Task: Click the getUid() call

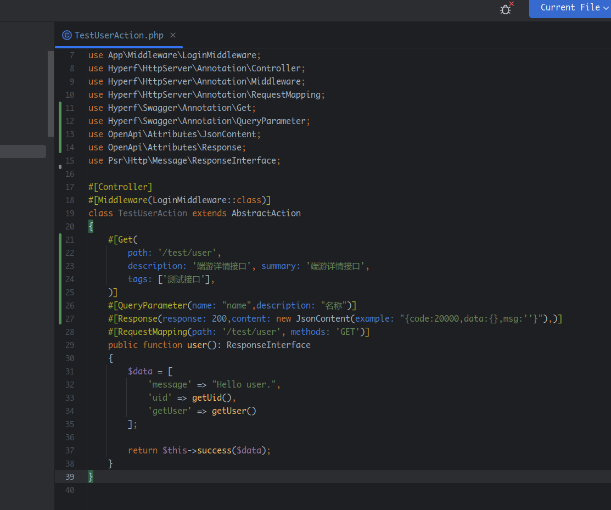Action: pyautogui.click(x=212, y=398)
